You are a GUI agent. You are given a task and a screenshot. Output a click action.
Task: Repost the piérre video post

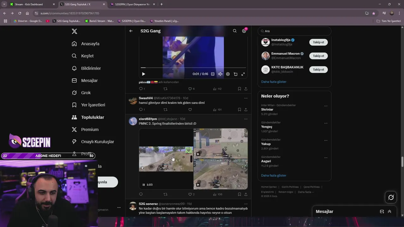[165, 89]
